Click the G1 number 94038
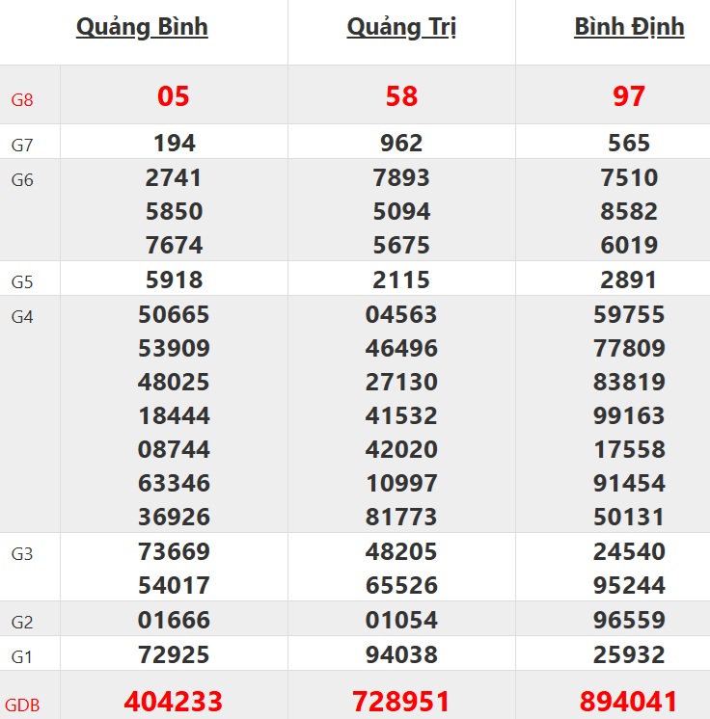This screenshot has height=719, width=710. point(401,655)
